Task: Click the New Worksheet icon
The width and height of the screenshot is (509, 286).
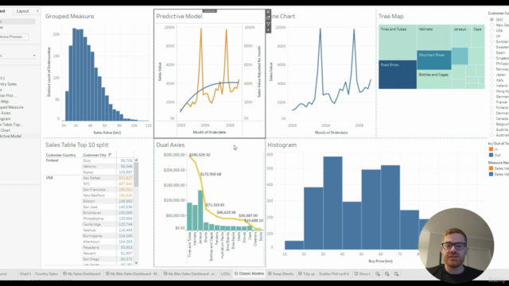Action: pyautogui.click(x=378, y=274)
